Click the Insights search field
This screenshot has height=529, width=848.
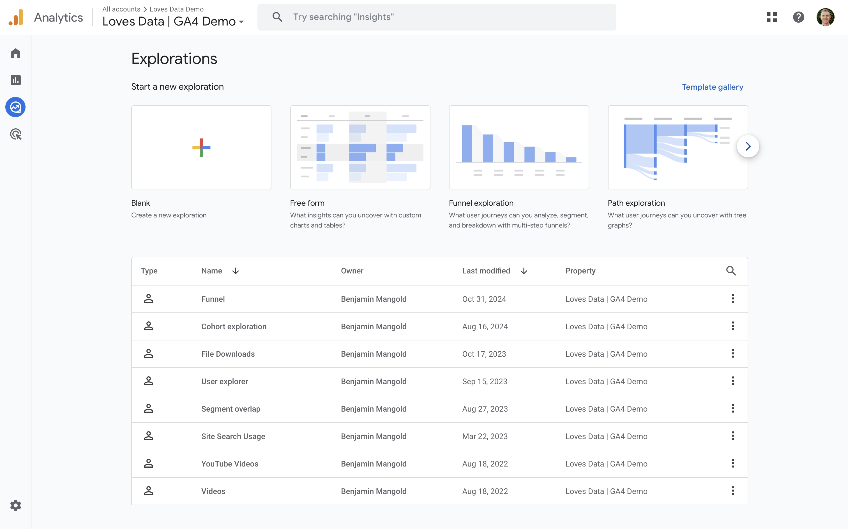pyautogui.click(x=437, y=17)
